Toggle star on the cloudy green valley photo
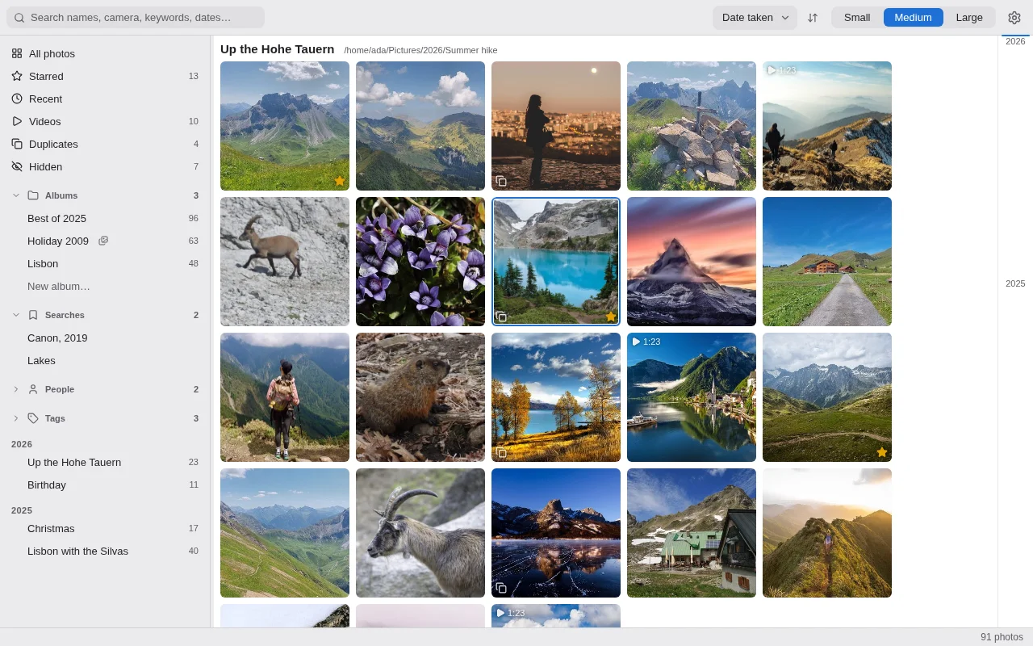1033x646 pixels. tap(882, 452)
